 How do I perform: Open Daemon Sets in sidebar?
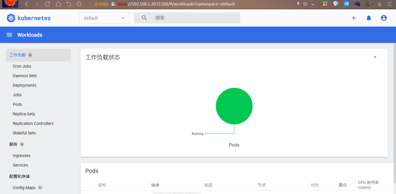click(x=25, y=76)
